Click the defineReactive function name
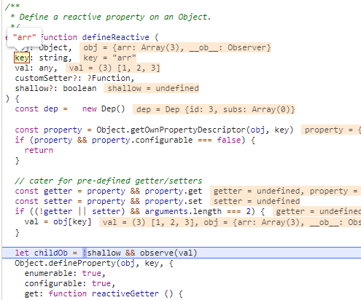 coord(115,37)
